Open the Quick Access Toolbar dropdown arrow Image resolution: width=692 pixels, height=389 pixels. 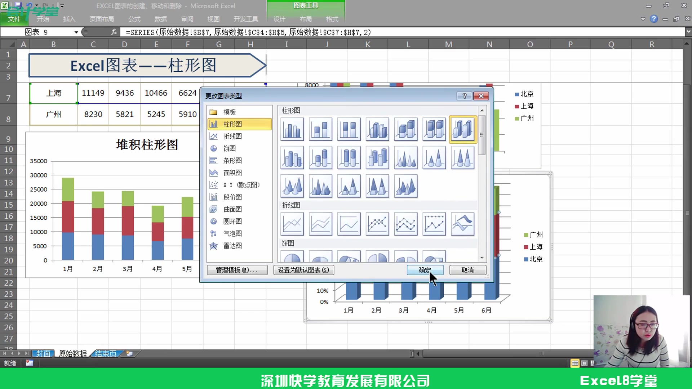click(62, 6)
